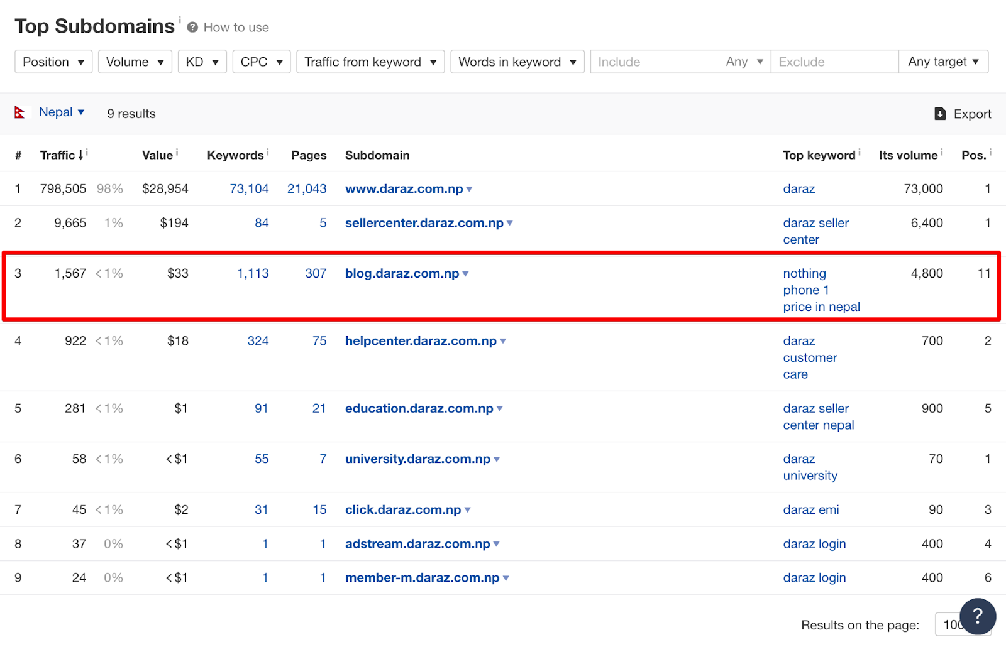Open the How to use link
The height and width of the screenshot is (647, 1006).
(x=236, y=28)
